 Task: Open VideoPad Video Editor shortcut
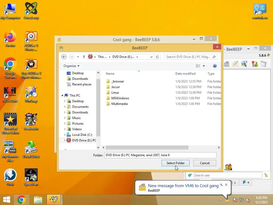10,124
